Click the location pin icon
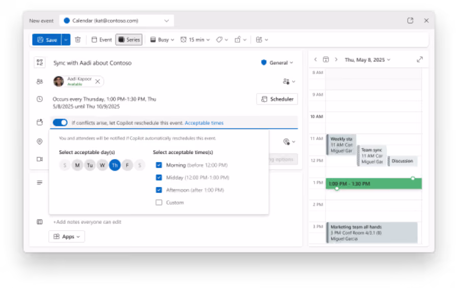The height and width of the screenshot is (288, 458). tap(40, 142)
